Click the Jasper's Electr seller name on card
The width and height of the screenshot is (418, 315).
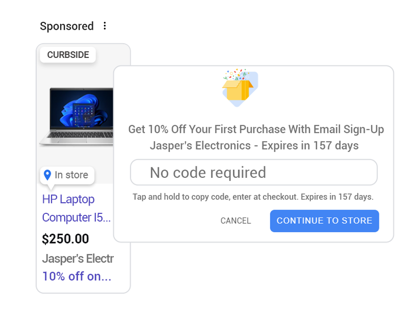[78, 259]
